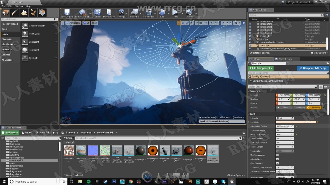Screen dimensions: 330x185
Task: Open World Outliner View Options
Action: coord(319,53)
